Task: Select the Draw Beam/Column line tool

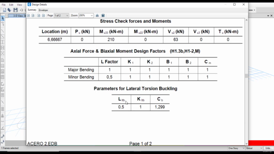Action: 3,31
